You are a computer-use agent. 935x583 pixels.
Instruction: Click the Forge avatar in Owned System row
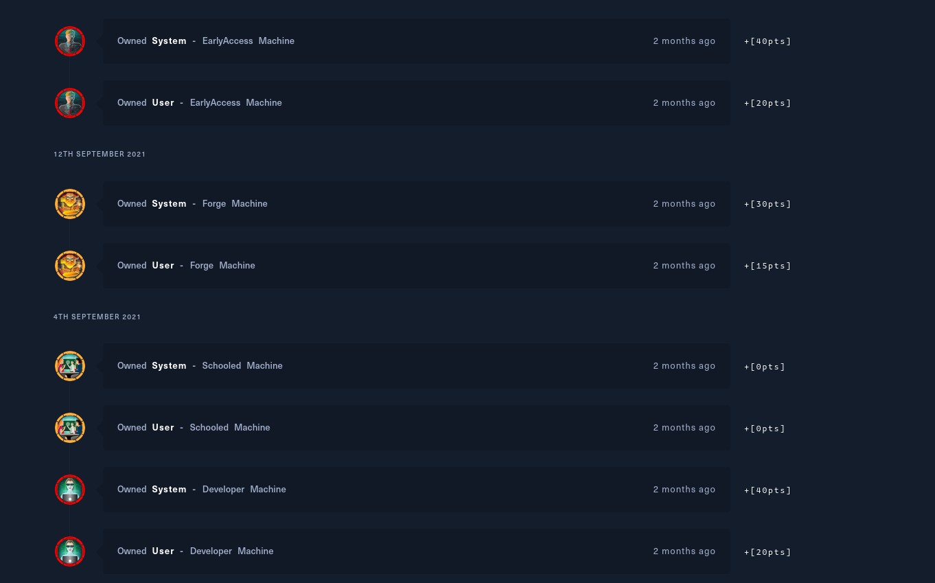[x=70, y=204]
